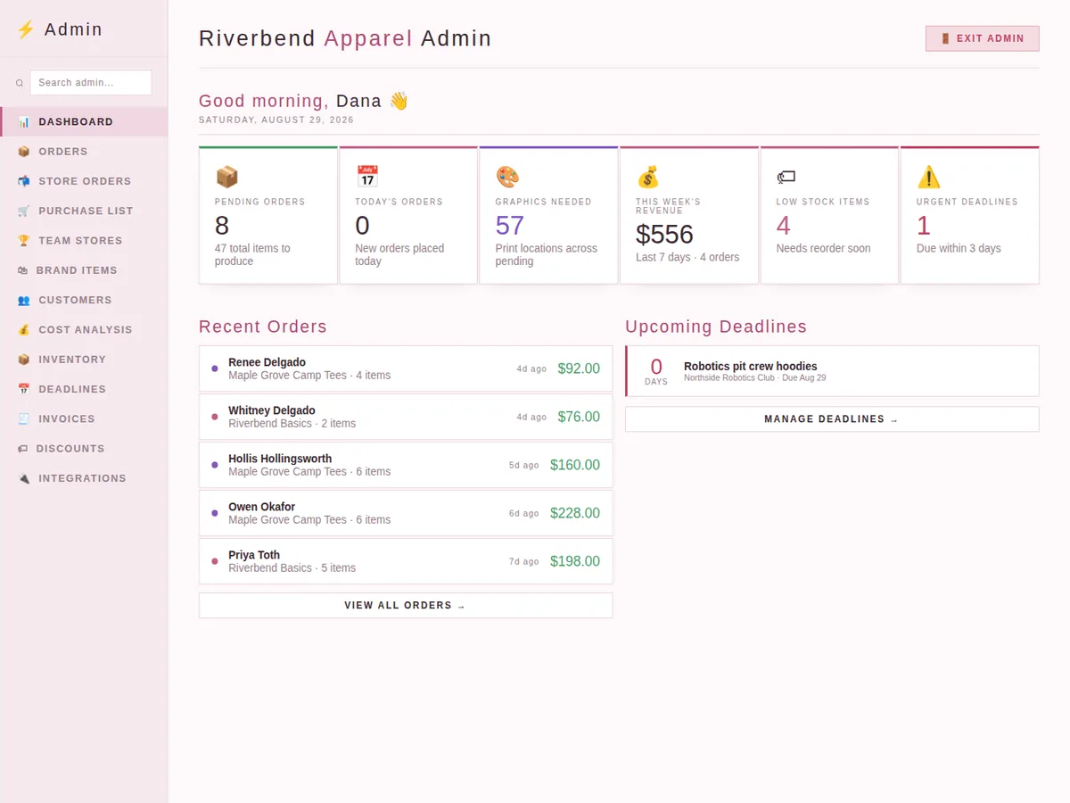Click the Deadlines calendar icon in sidebar
This screenshot has width=1070, height=803.
[x=24, y=389]
